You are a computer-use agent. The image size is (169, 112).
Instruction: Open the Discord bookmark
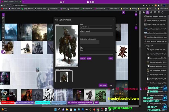(x=63, y=9)
